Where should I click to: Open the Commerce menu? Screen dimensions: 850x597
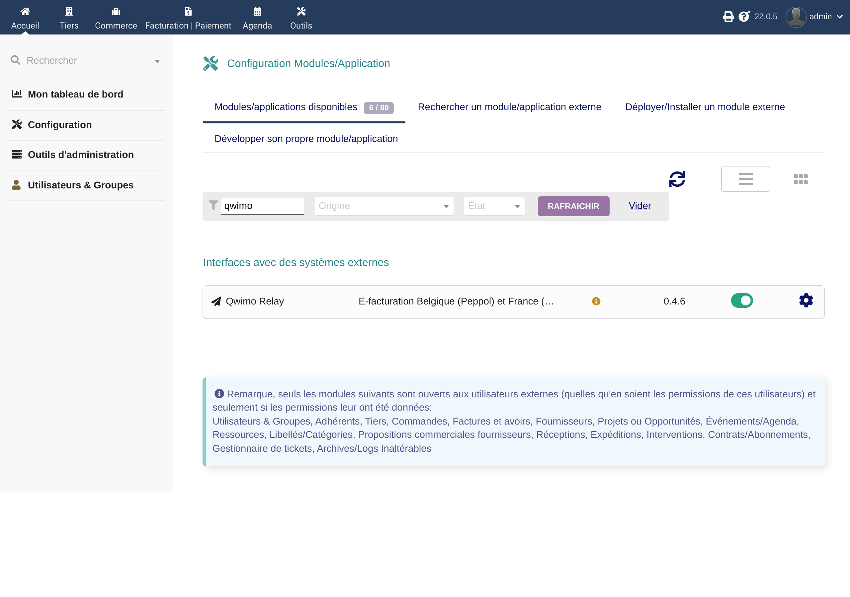point(116,18)
